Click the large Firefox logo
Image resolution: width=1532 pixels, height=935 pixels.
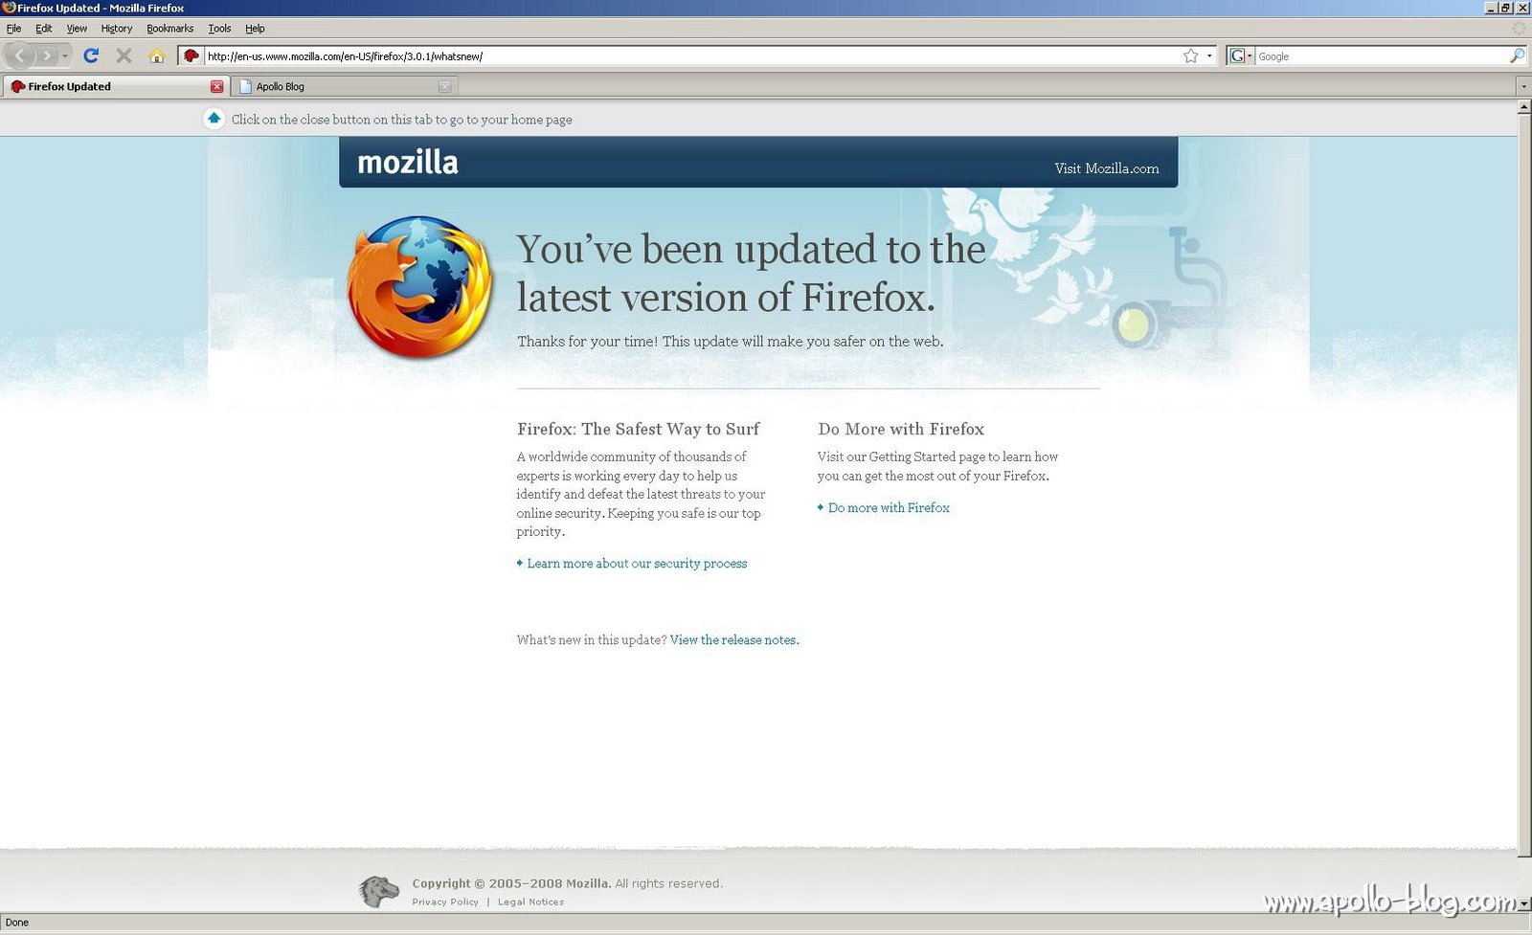419,287
